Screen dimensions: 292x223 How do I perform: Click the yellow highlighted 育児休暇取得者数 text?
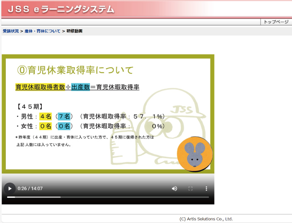(x=40, y=87)
